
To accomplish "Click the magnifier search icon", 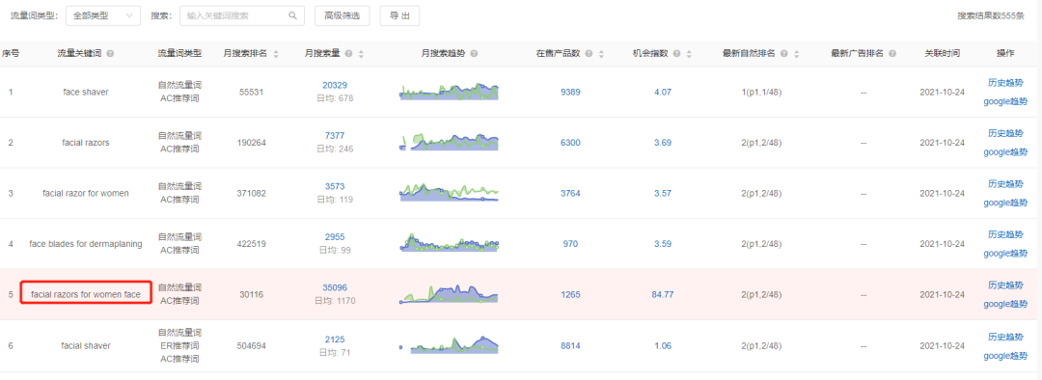I will click(293, 16).
